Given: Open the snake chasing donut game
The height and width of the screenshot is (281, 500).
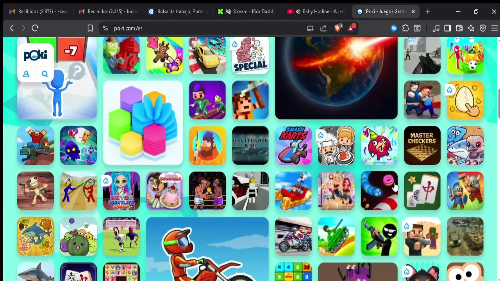Looking at the screenshot, I should tap(379, 191).
